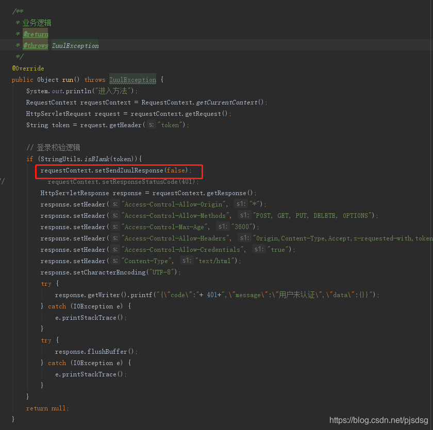Click response.getWriter().printf call
The width and height of the screenshot is (433, 430).
pos(104,295)
